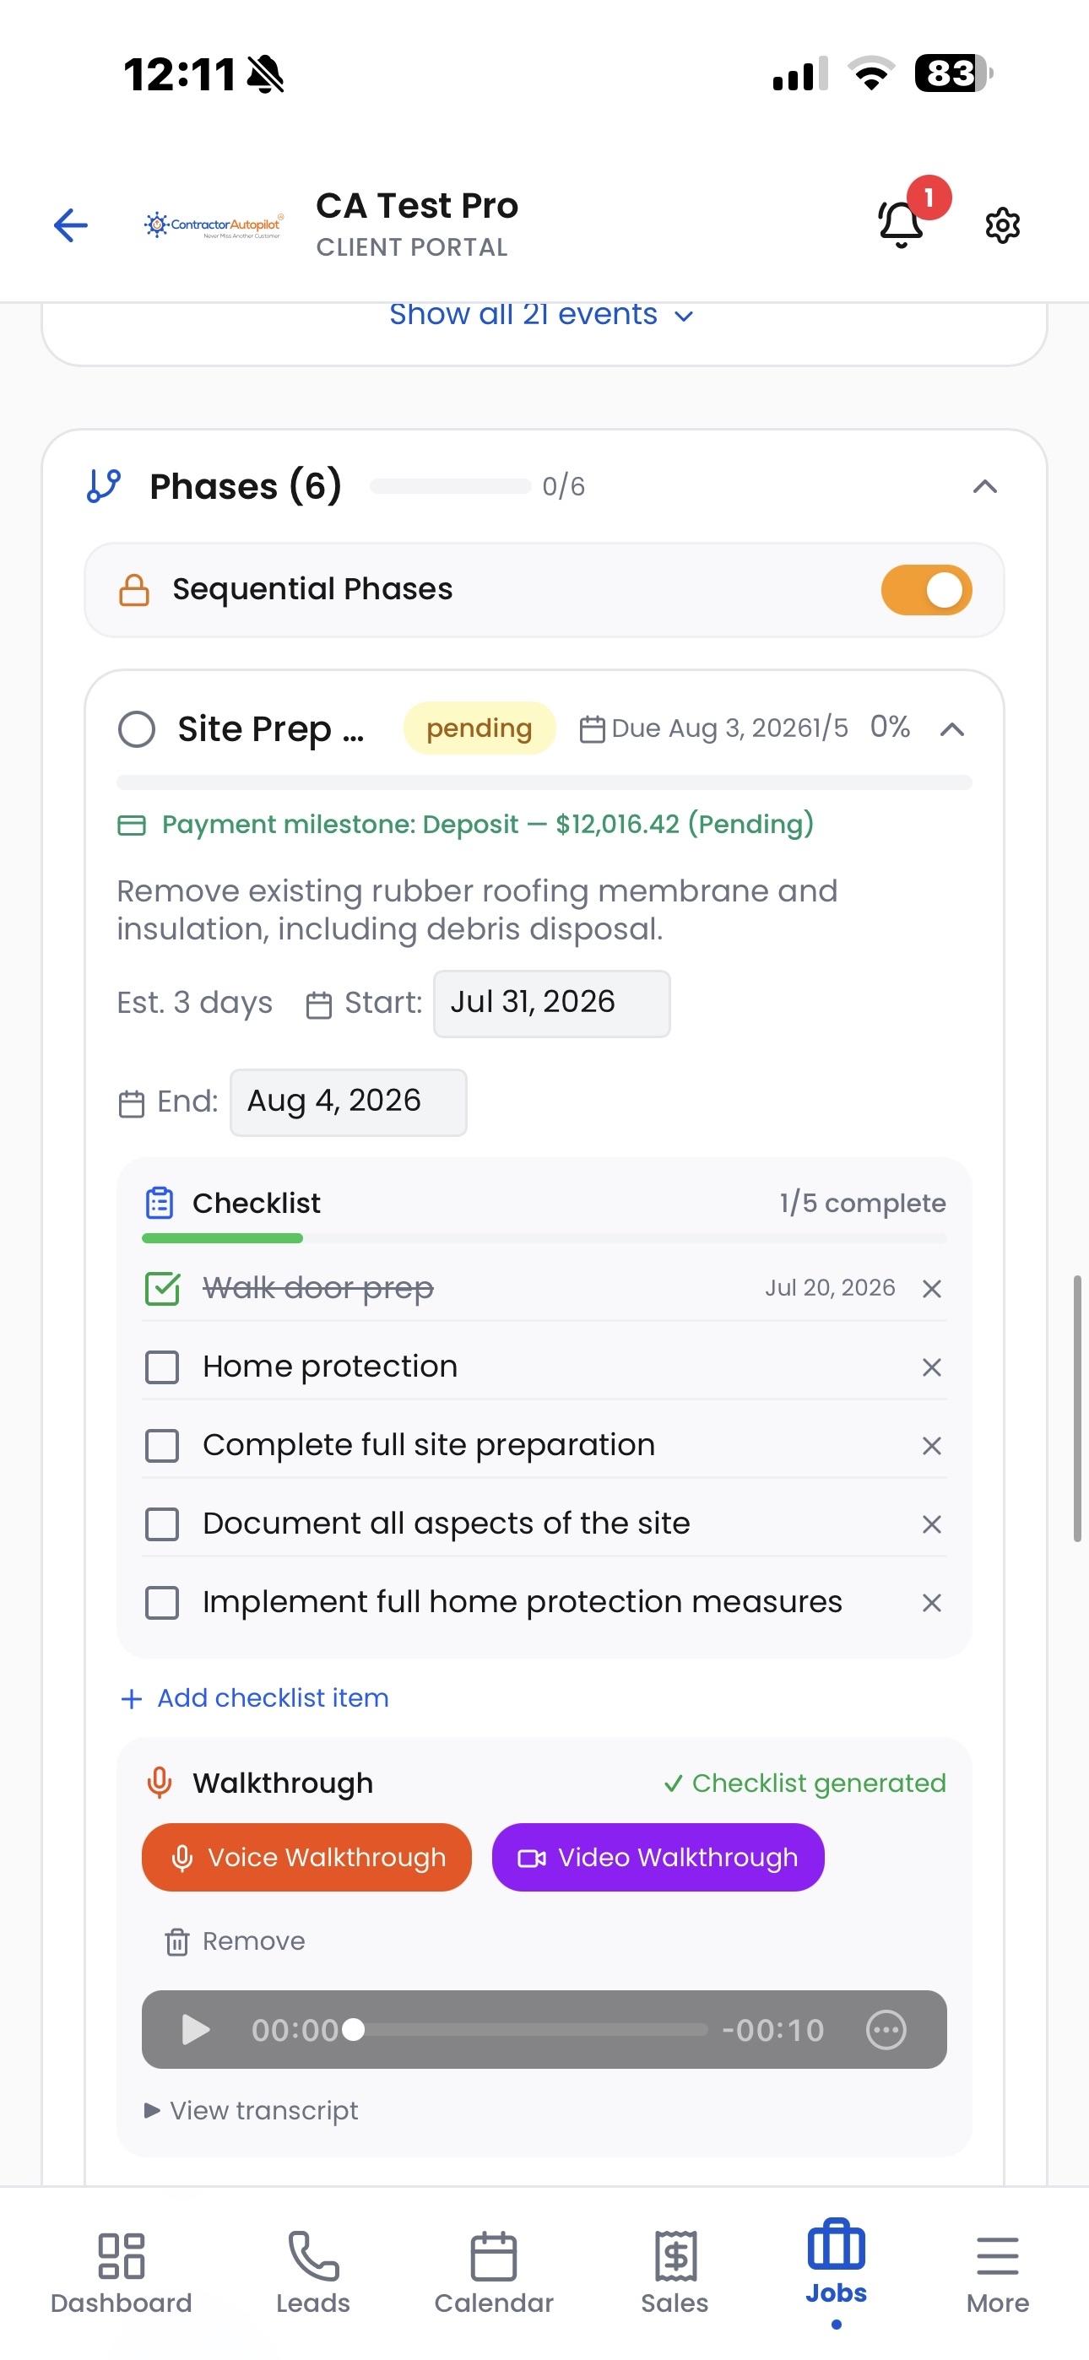The height and width of the screenshot is (2360, 1089).
Task: Open notifications bell
Action: [x=901, y=224]
